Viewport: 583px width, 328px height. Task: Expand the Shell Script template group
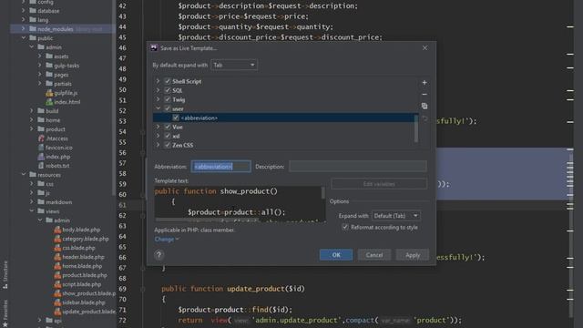(158, 81)
